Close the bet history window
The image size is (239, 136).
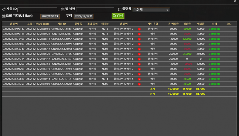235,1
